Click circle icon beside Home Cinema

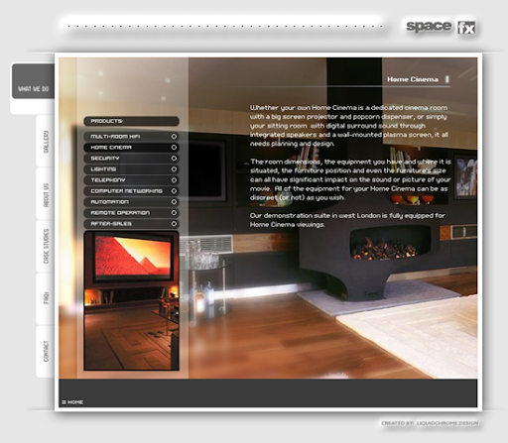click(x=174, y=148)
